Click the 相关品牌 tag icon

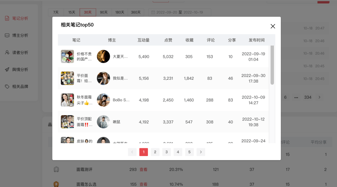point(7,86)
